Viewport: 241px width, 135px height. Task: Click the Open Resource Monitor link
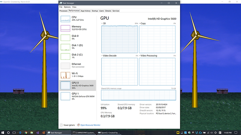click(90, 125)
